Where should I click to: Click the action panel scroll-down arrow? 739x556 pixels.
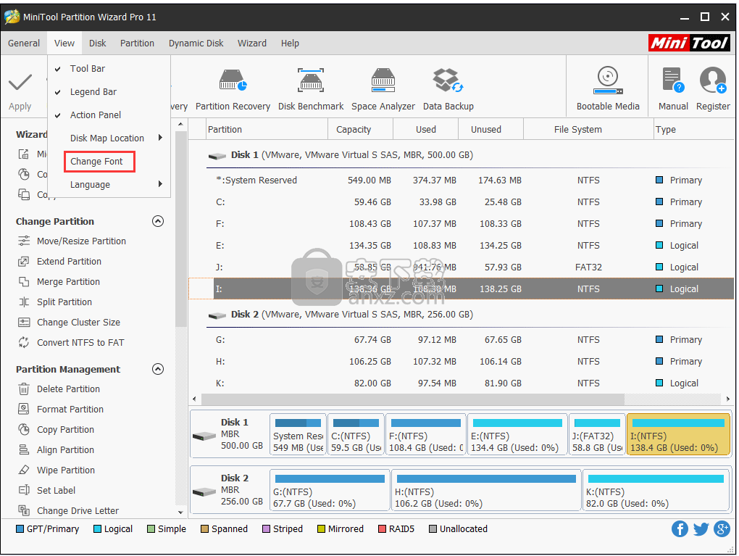coord(180,512)
